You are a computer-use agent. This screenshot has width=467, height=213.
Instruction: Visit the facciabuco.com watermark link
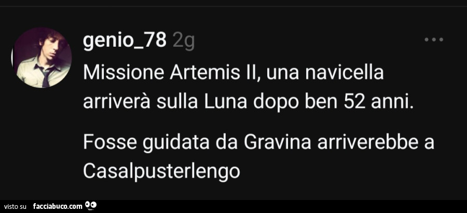point(58,206)
